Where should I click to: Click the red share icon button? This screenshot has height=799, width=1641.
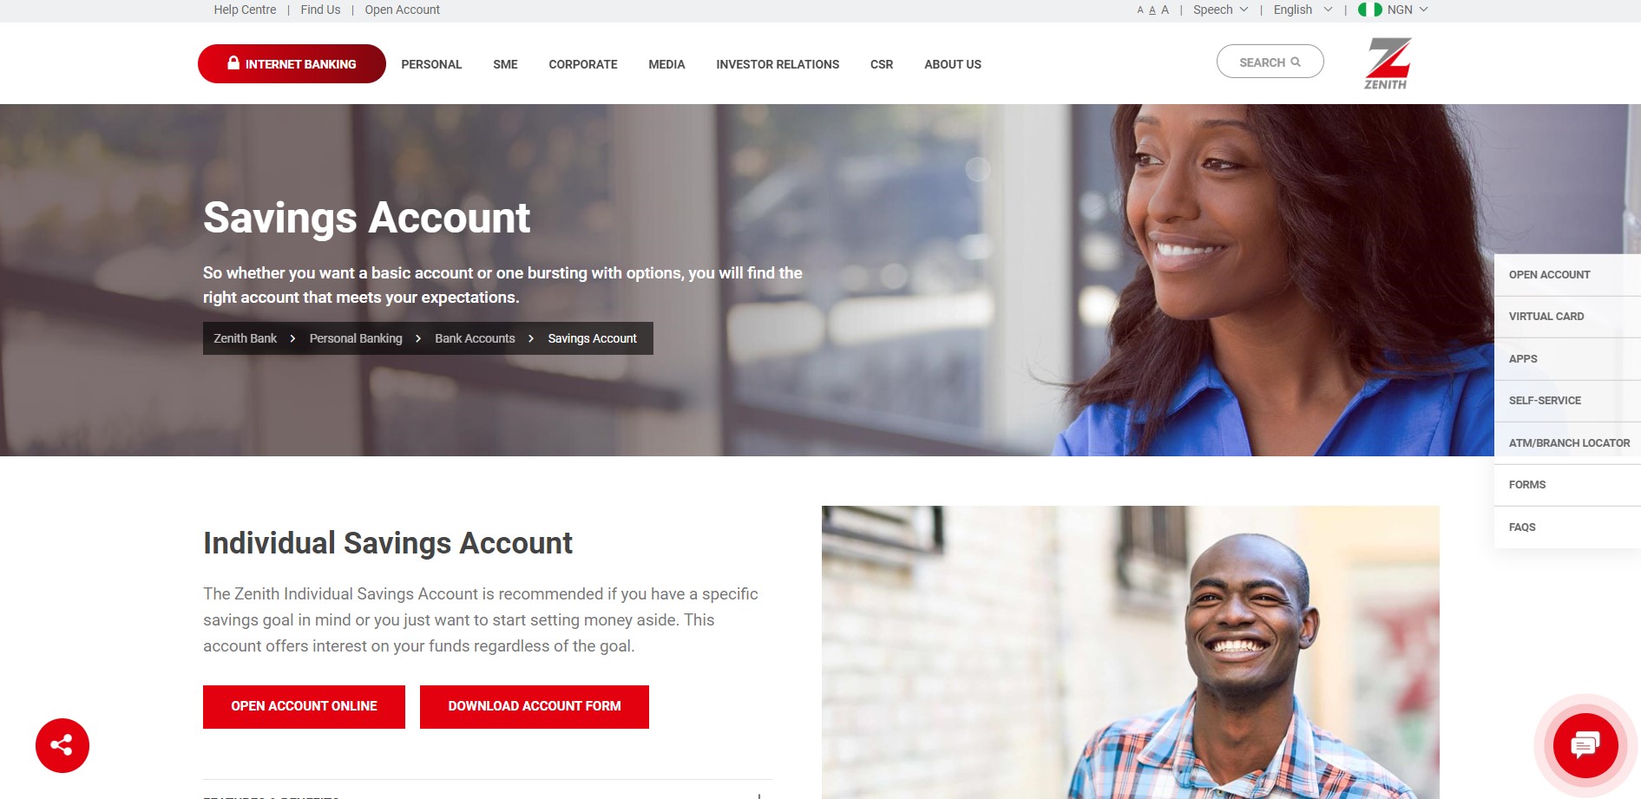click(x=62, y=745)
